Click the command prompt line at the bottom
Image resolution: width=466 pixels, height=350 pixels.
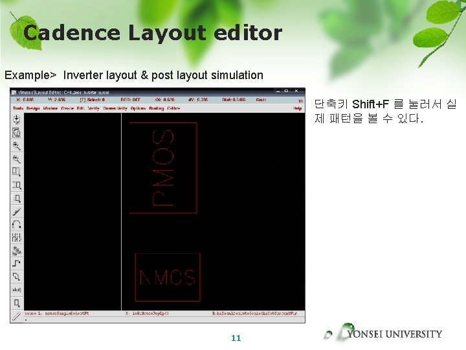(x=164, y=320)
